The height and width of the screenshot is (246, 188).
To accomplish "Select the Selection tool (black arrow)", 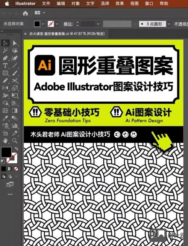I will tap(5, 43).
